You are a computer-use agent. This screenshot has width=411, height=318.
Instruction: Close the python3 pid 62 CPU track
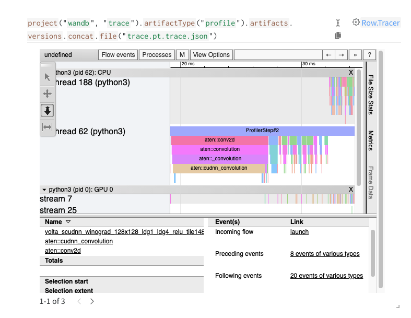click(351, 73)
